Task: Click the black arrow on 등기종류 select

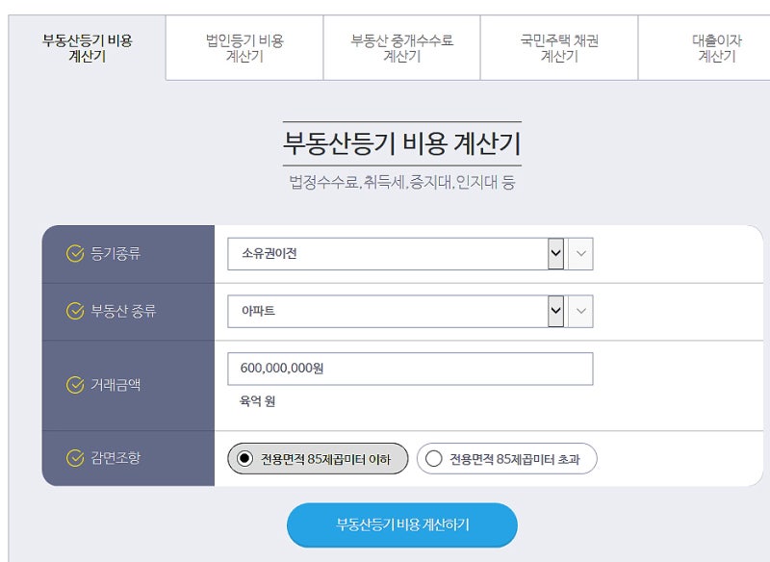Action: 556,254
